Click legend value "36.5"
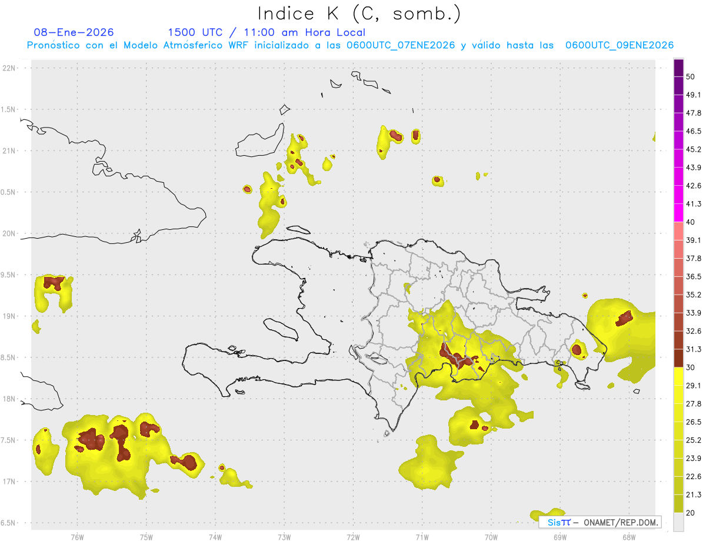 click(694, 277)
